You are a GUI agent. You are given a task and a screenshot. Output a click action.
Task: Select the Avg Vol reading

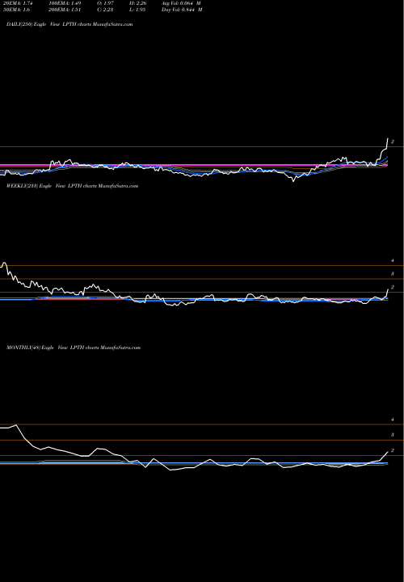point(182,3)
